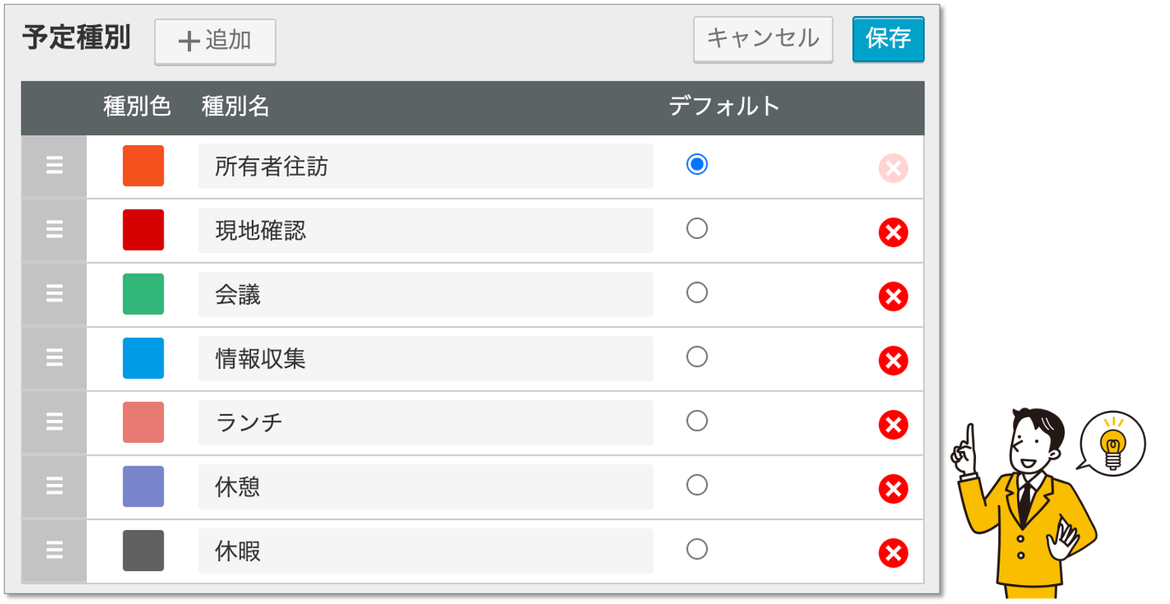Image resolution: width=1170 pixels, height=604 pixels.
Task: Choose 休暇 as default
Action: [x=697, y=548]
